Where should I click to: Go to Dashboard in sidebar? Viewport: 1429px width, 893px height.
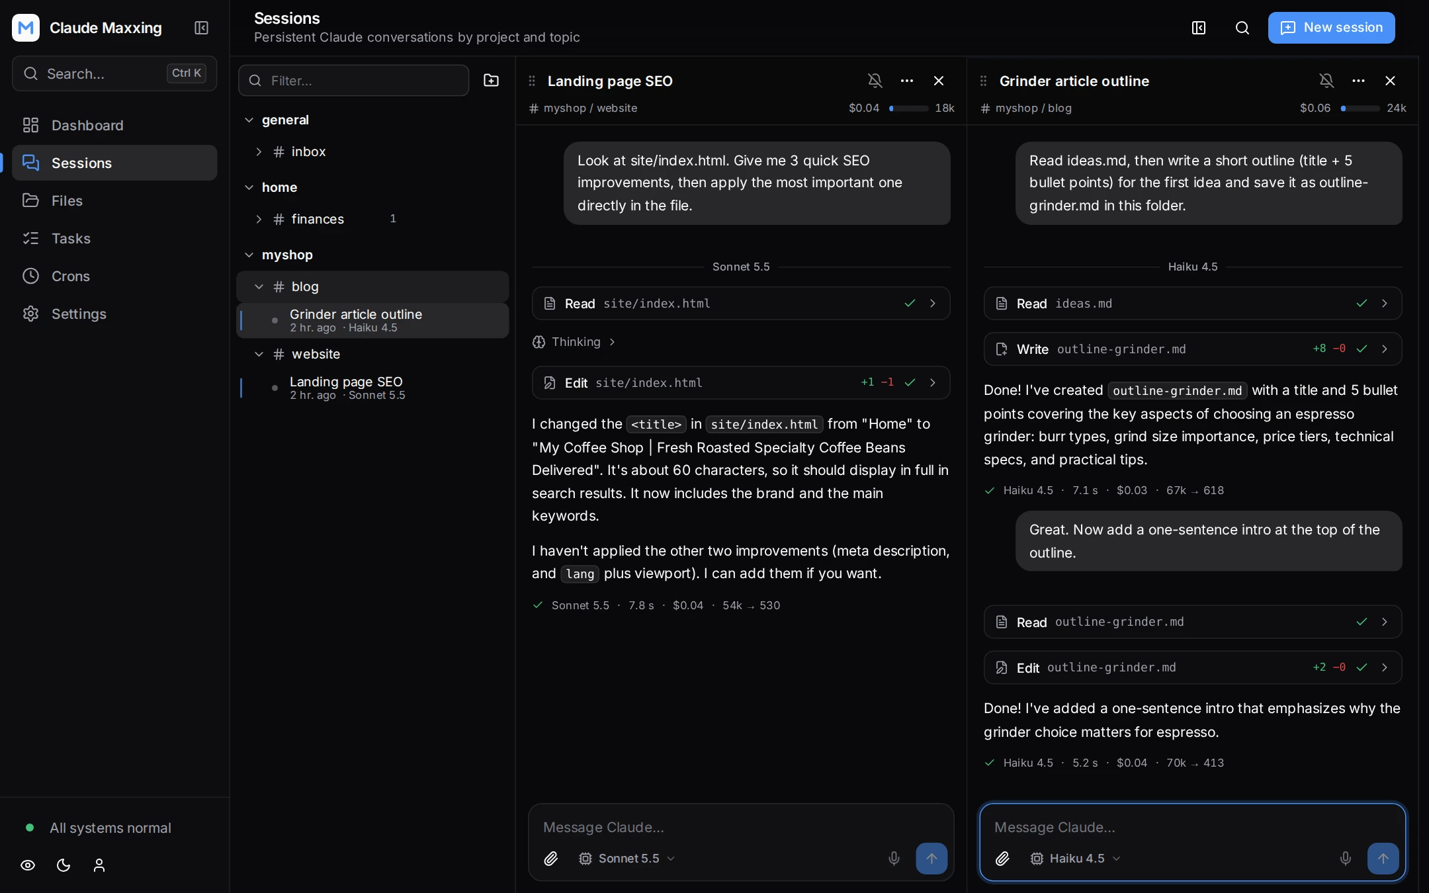[114, 125]
